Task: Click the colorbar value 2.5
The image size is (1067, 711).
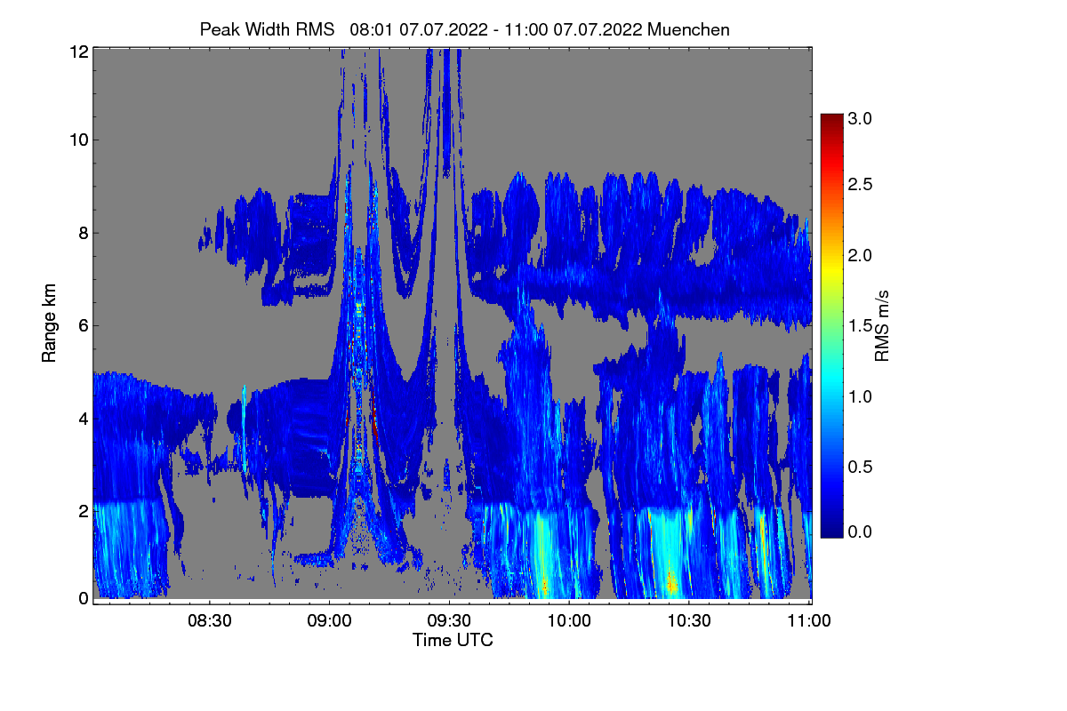Action: tap(860, 185)
